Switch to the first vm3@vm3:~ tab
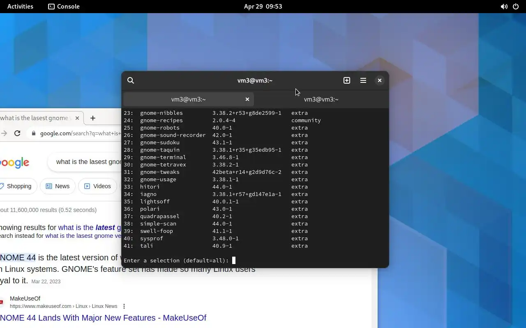The image size is (526, 328). [189, 99]
